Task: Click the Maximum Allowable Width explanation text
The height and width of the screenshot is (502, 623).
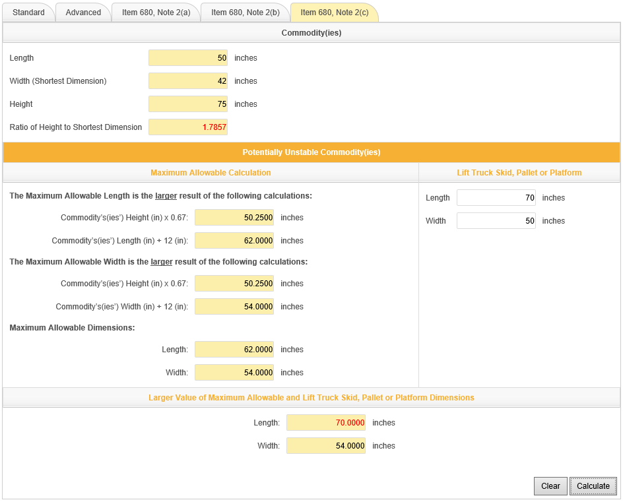Action: click(x=158, y=262)
